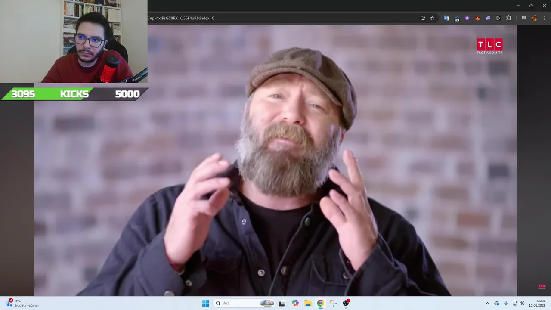Open the purple shield extension
The width and height of the screenshot is (551, 310).
(467, 18)
